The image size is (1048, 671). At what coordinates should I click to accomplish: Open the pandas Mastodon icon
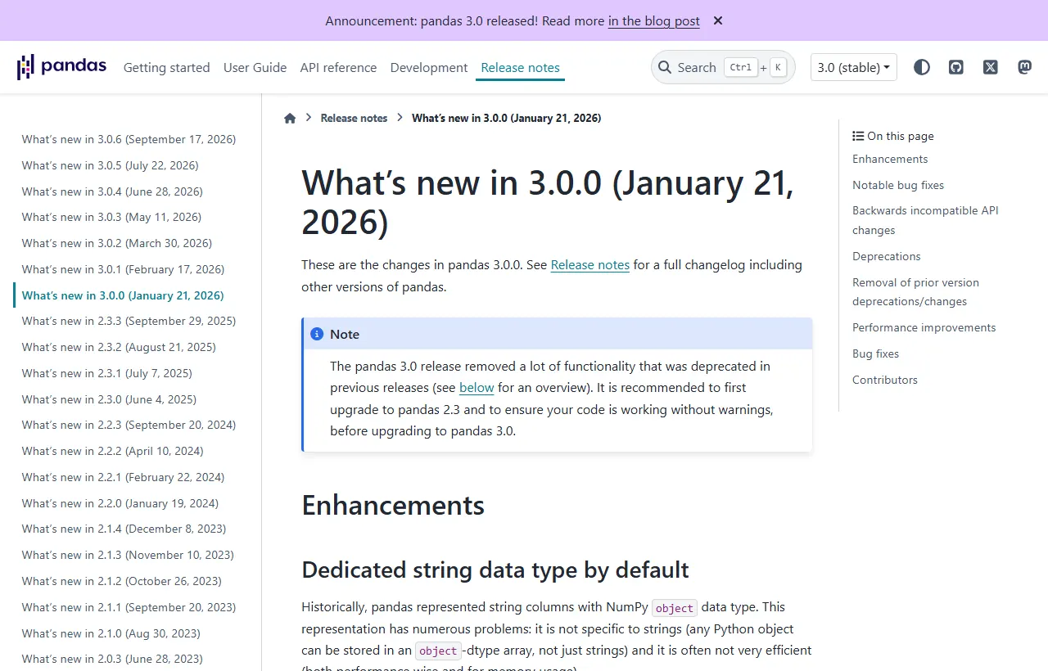tap(1025, 67)
